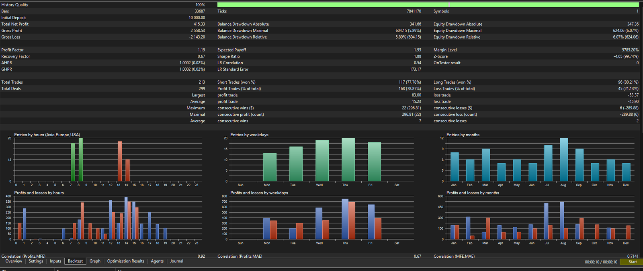Go to the Inputs tab
Image resolution: width=643 pixels, height=271 pixels.
tap(55, 261)
